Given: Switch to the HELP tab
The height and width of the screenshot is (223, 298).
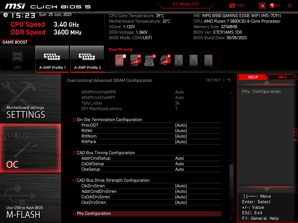Looking at the screenshot, I should point(253,77).
